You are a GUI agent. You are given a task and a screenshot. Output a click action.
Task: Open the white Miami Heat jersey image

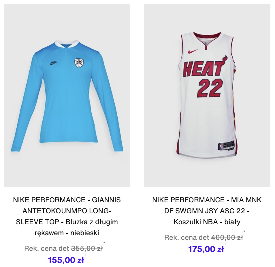207,96
